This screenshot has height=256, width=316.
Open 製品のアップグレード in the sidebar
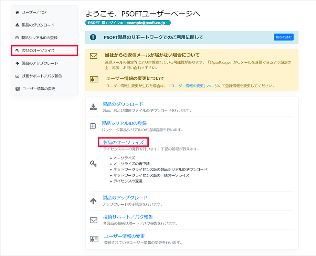pyautogui.click(x=40, y=63)
